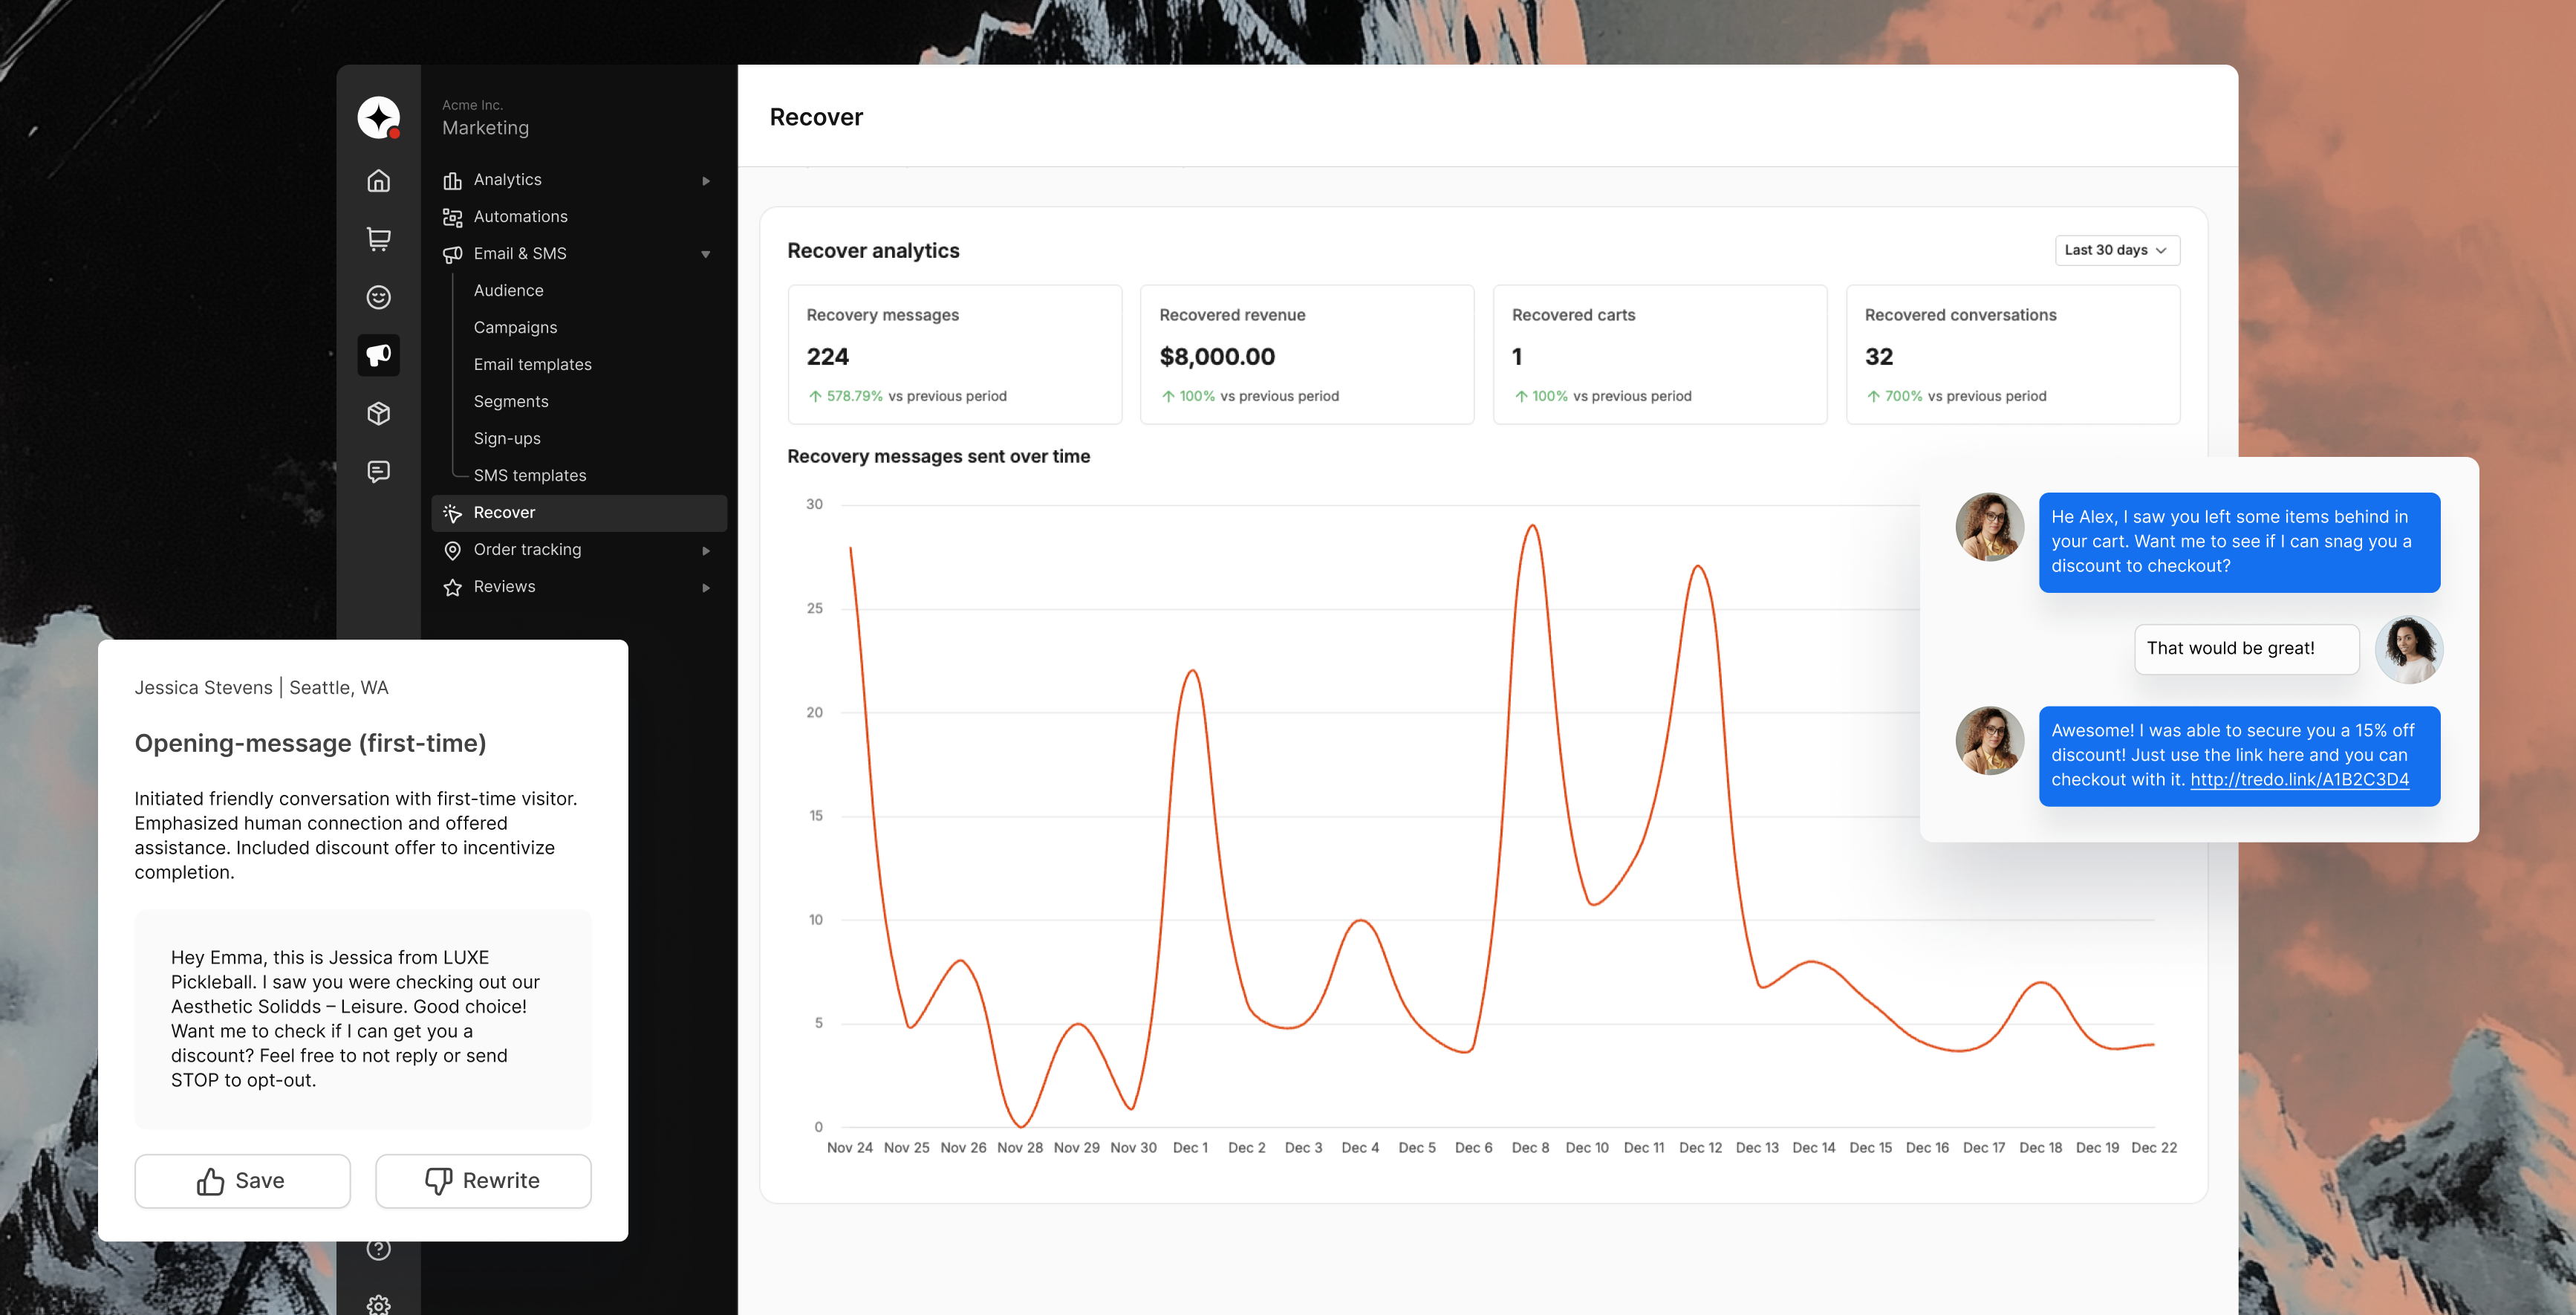
Task: Click the help question mark icon
Action: click(x=378, y=1249)
